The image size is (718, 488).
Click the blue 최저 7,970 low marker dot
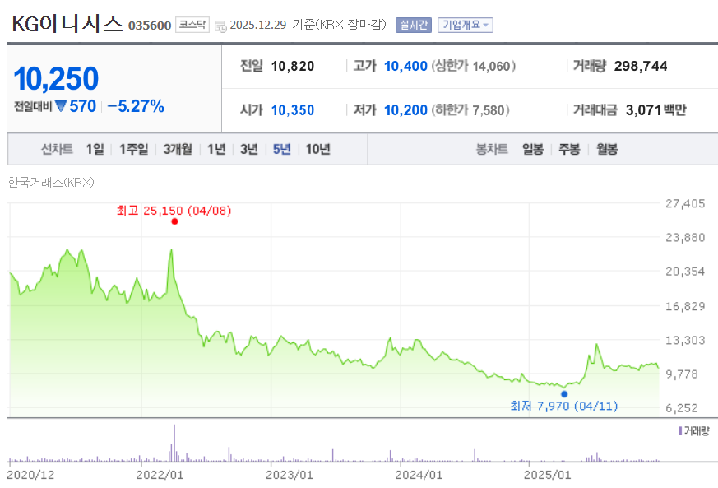[564, 394]
